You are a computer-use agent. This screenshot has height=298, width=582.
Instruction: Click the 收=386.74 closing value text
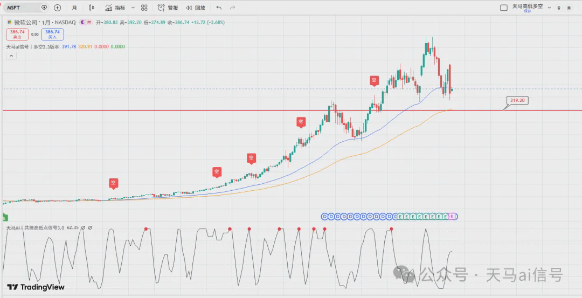coord(178,22)
